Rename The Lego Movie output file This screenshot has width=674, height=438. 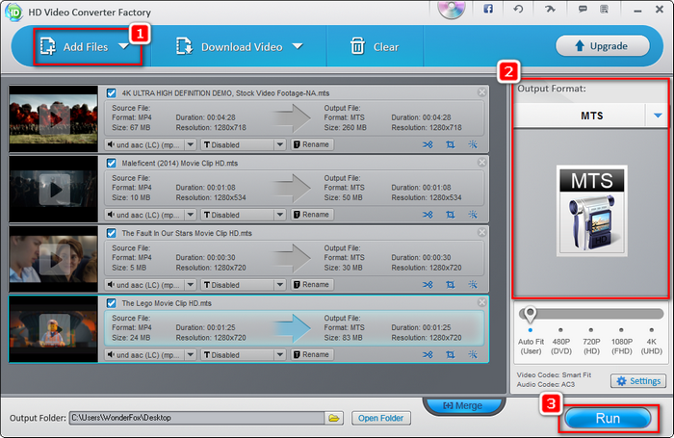click(x=312, y=354)
